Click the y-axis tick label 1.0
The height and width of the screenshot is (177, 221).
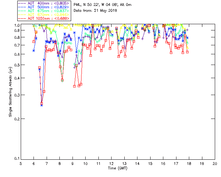17,25
